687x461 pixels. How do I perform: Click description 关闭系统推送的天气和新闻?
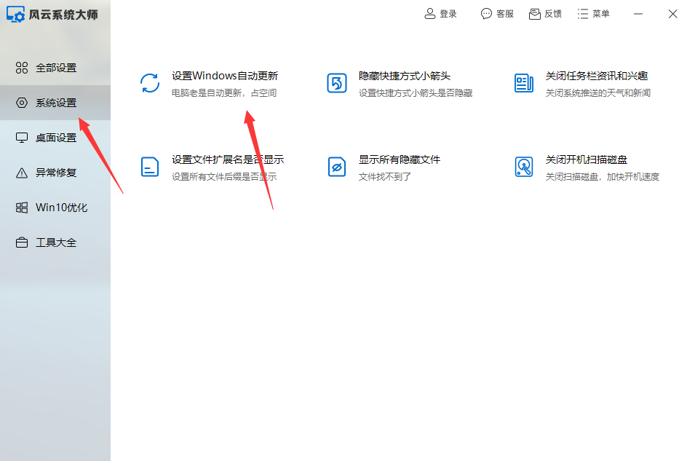point(598,93)
